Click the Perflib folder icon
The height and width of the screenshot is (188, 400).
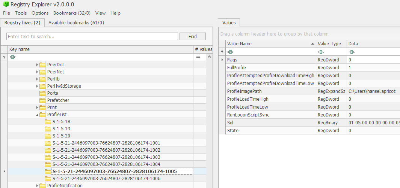[42, 79]
